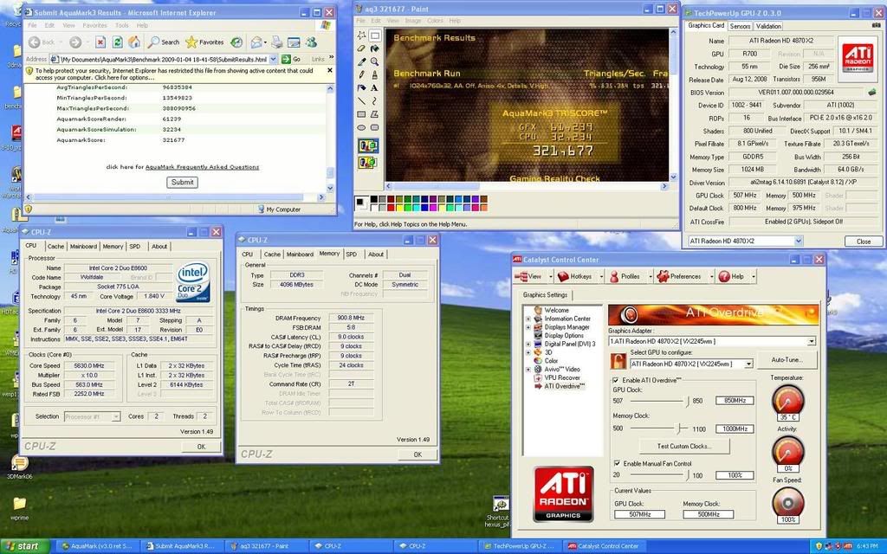This screenshot has width=887, height=554.
Task: Activate the Magnifier tool in Paint
Action: pyautogui.click(x=374, y=61)
